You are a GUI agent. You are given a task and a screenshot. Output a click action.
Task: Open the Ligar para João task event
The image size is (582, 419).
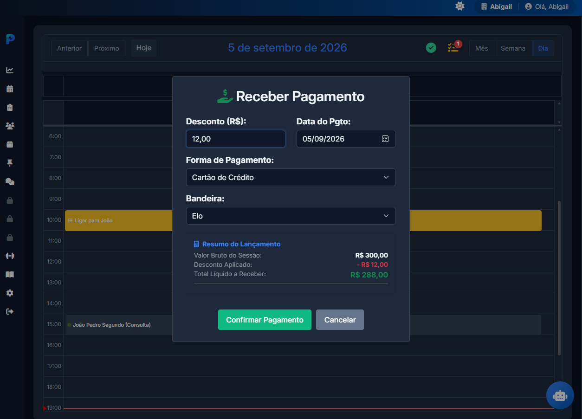coord(303,220)
